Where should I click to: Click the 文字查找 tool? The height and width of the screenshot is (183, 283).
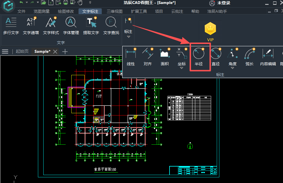111,26
